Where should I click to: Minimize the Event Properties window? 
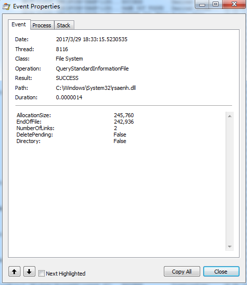pos(202,4)
